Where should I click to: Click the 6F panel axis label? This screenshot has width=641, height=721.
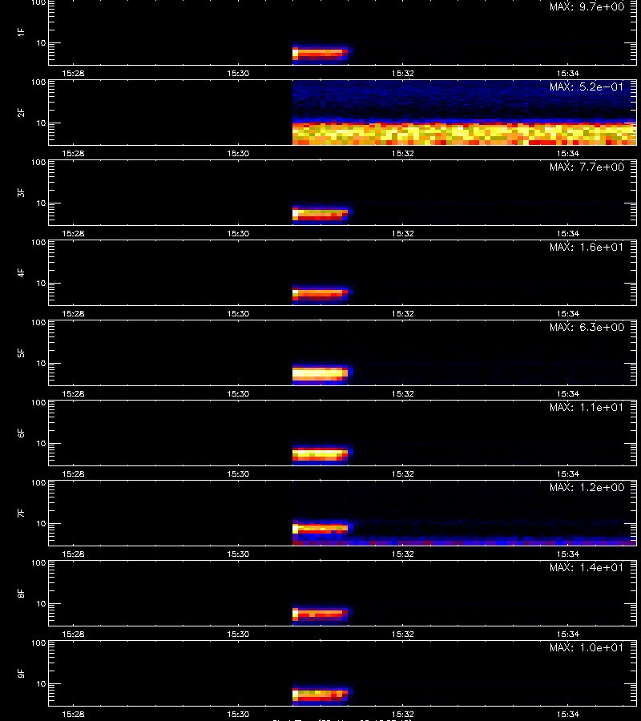21,433
